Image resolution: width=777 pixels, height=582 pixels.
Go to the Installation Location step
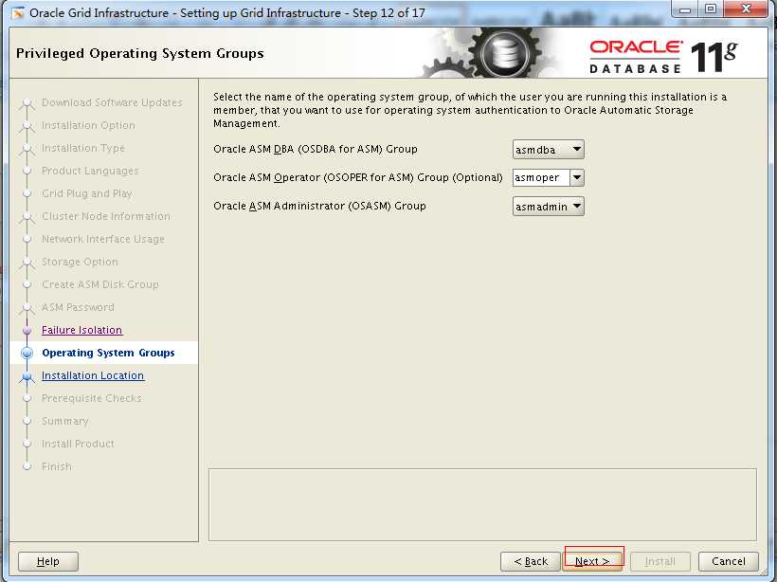pyautogui.click(x=93, y=375)
